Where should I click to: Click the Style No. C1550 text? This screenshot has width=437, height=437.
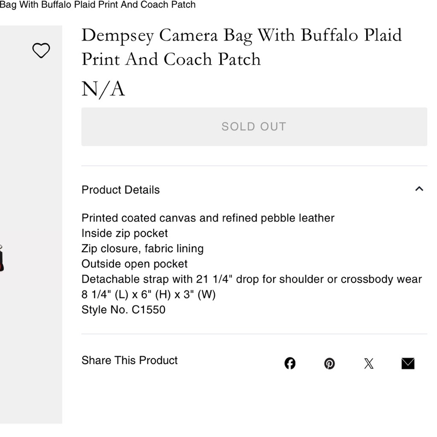pos(123,310)
